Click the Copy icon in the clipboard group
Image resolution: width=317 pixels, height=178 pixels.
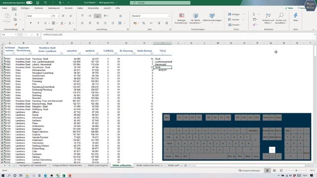tap(15, 20)
